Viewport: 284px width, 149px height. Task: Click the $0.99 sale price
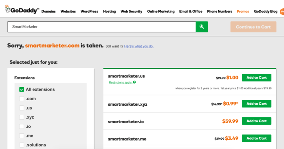pyautogui.click(x=231, y=104)
